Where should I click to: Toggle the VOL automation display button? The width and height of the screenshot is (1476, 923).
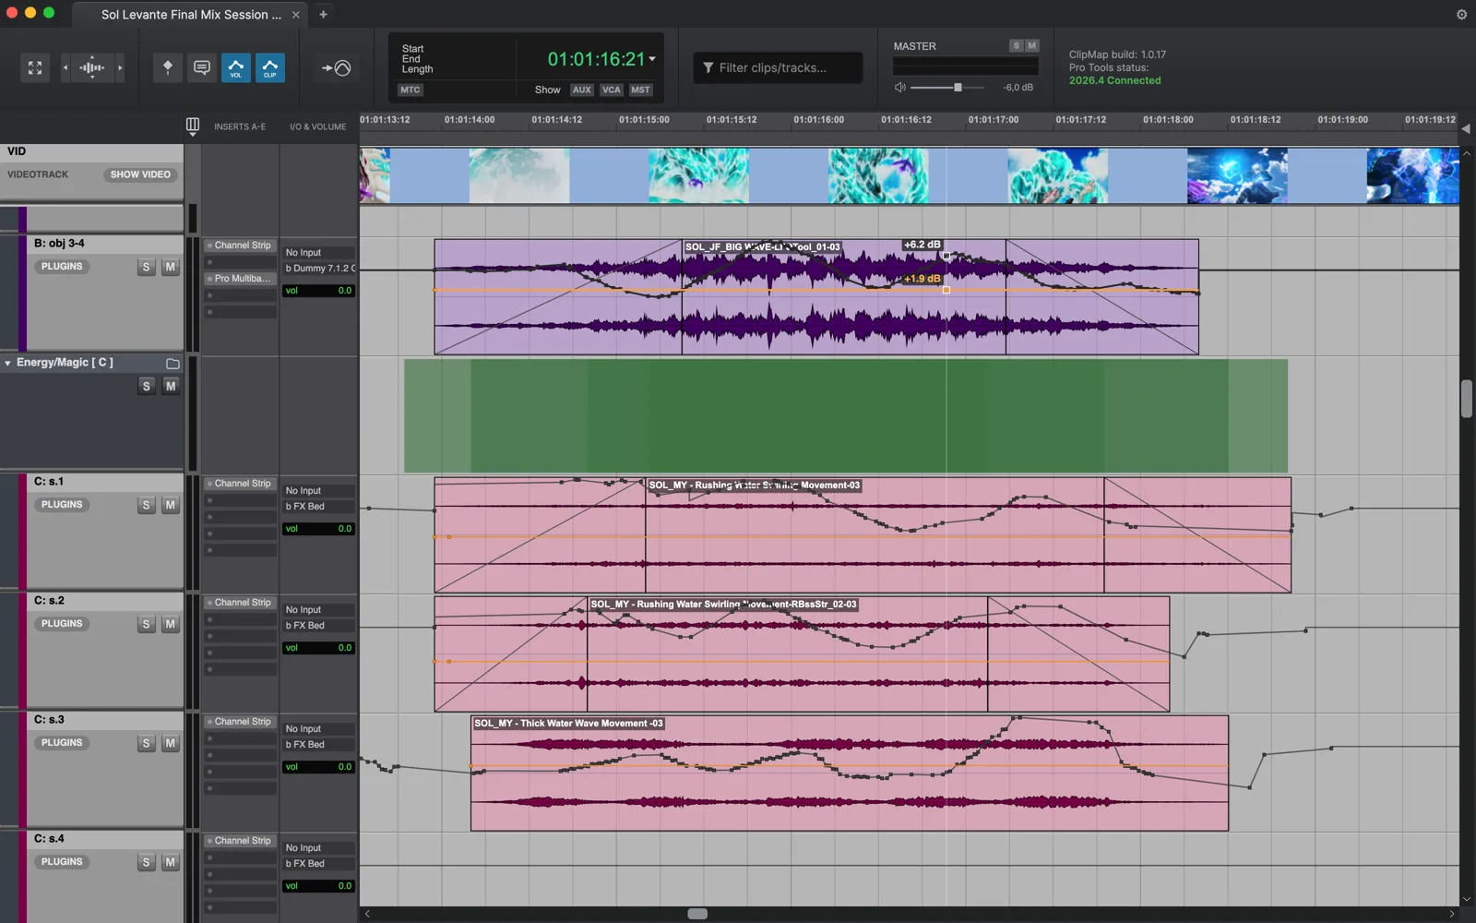(x=235, y=67)
